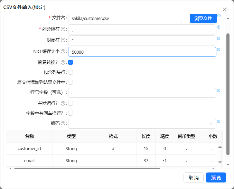Click help icon next to 编码 label
Screen dimensions: 234x189
(63, 123)
